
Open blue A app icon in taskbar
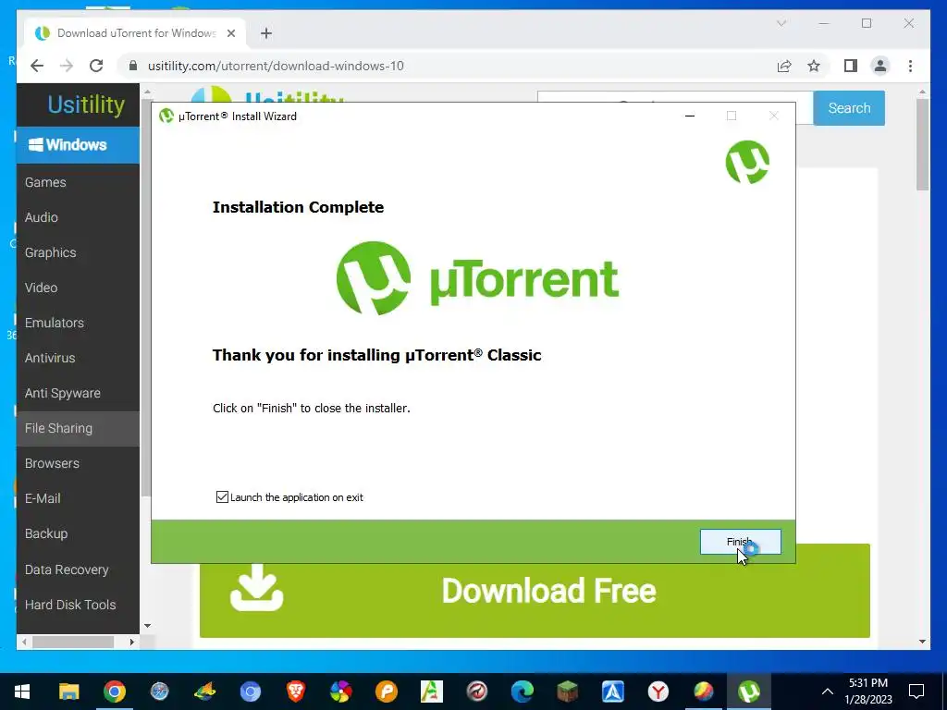point(612,692)
